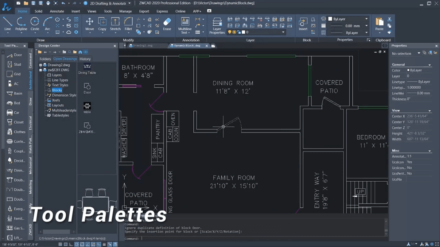
Task: Click the Design Center horizontal scrollbar
Action: [57, 232]
